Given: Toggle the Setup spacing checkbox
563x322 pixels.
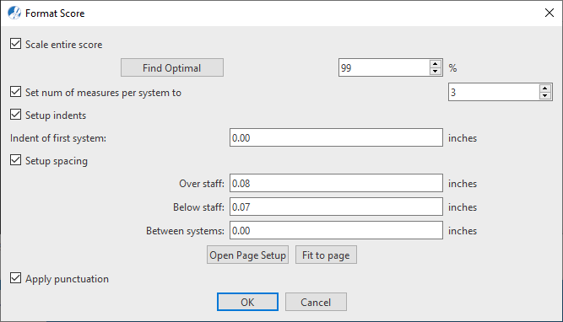Looking at the screenshot, I should coord(15,160).
